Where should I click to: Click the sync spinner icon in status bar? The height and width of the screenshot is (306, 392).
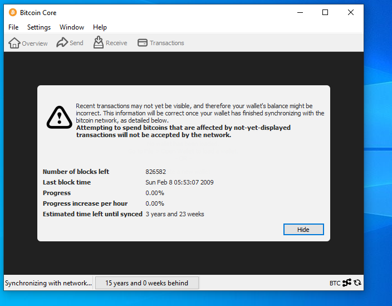coord(357,283)
